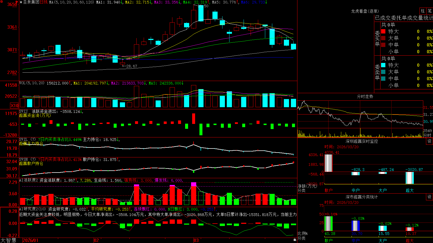Click the 活跃资金进出: -3508.124 value
433x243 pixels.
tap(56, 111)
